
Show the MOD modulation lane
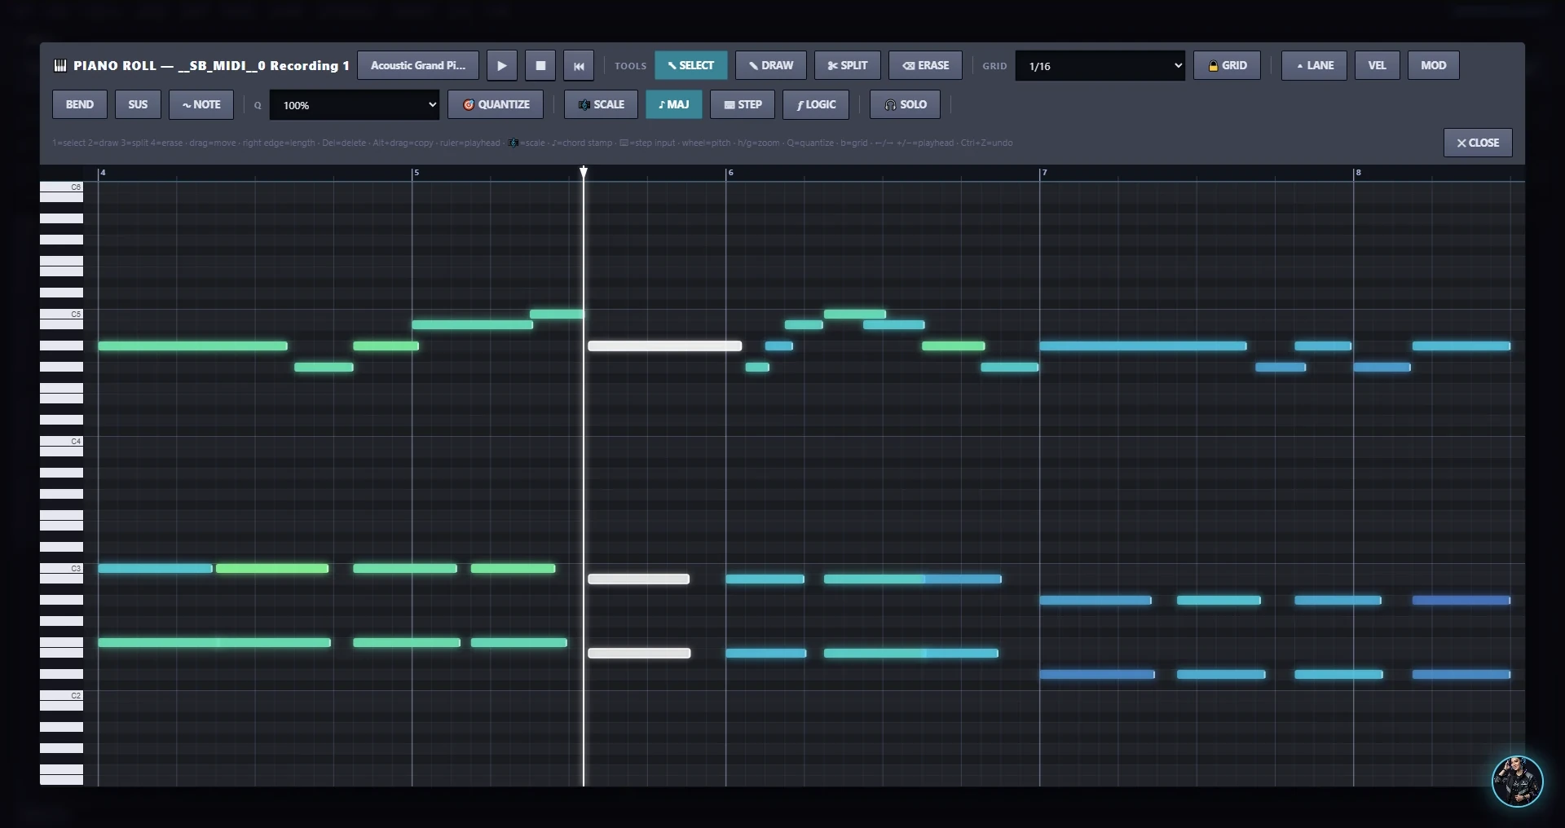click(x=1433, y=65)
